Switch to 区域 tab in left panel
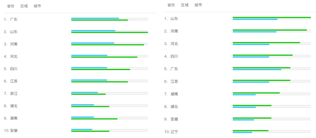Screen dimensions: 316x138 (24, 6)
